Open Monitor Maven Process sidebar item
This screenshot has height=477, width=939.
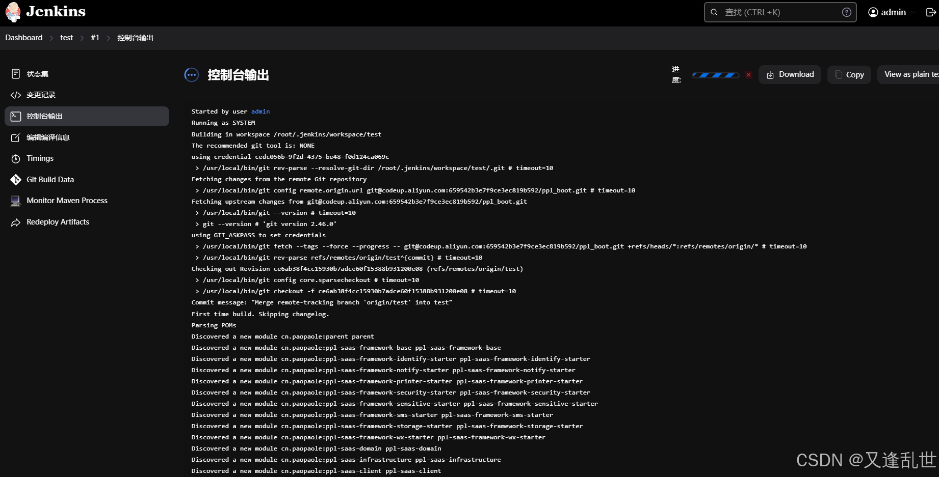(x=87, y=201)
